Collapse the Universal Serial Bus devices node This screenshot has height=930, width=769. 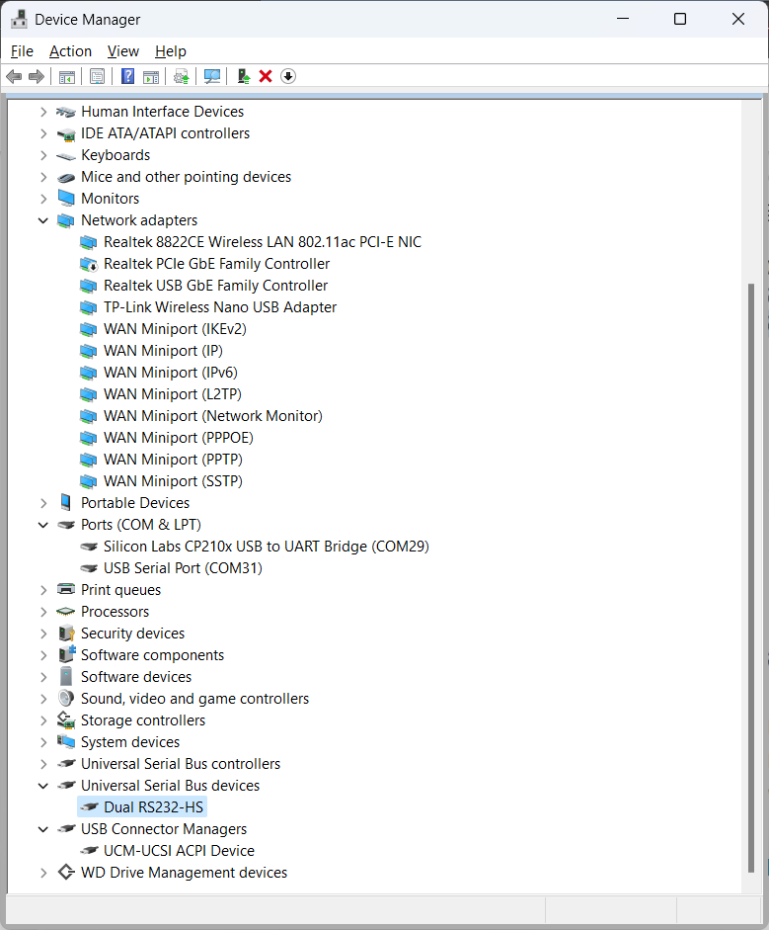click(43, 786)
